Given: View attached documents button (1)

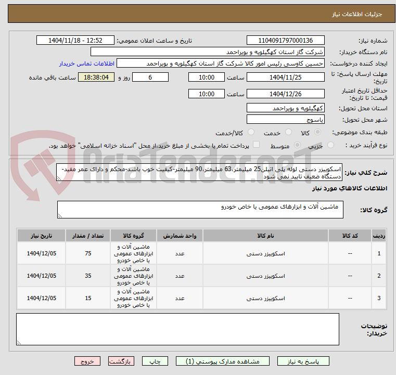Looking at the screenshot, I should (x=223, y=361).
